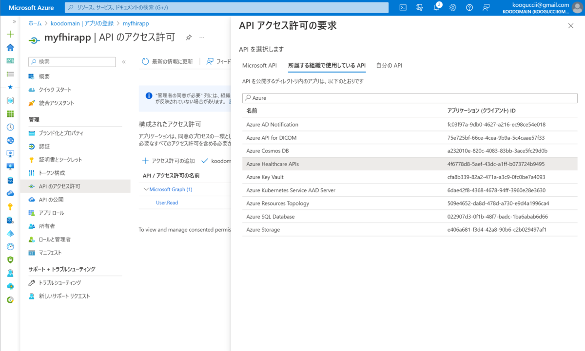Open the recent clock icon in left rail
The height and width of the screenshot is (351, 585).
(10, 127)
